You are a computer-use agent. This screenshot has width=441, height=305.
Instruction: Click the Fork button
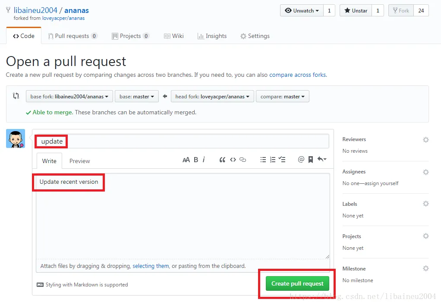pyautogui.click(x=401, y=11)
